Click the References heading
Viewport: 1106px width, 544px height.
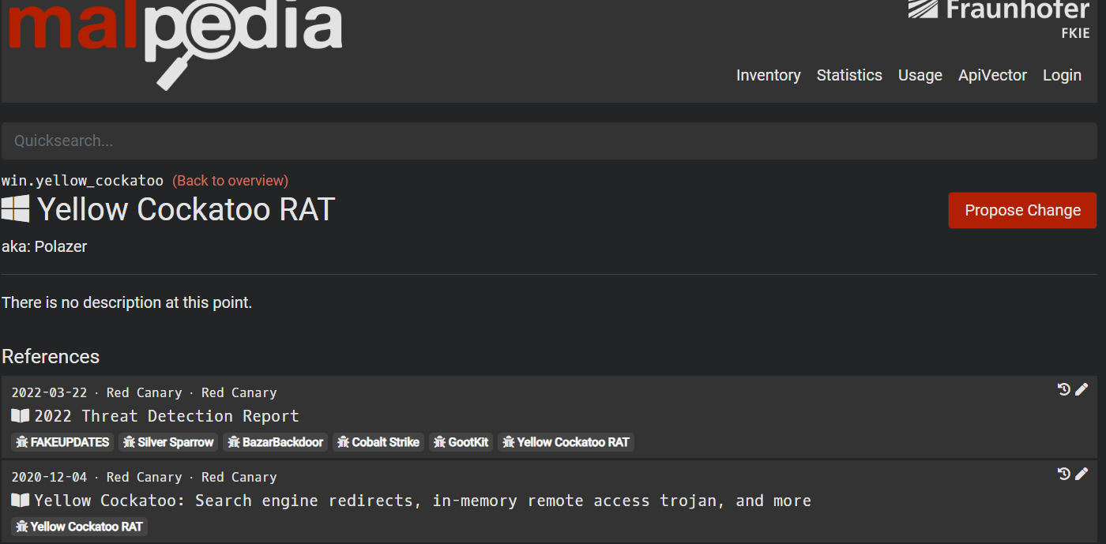tap(51, 356)
